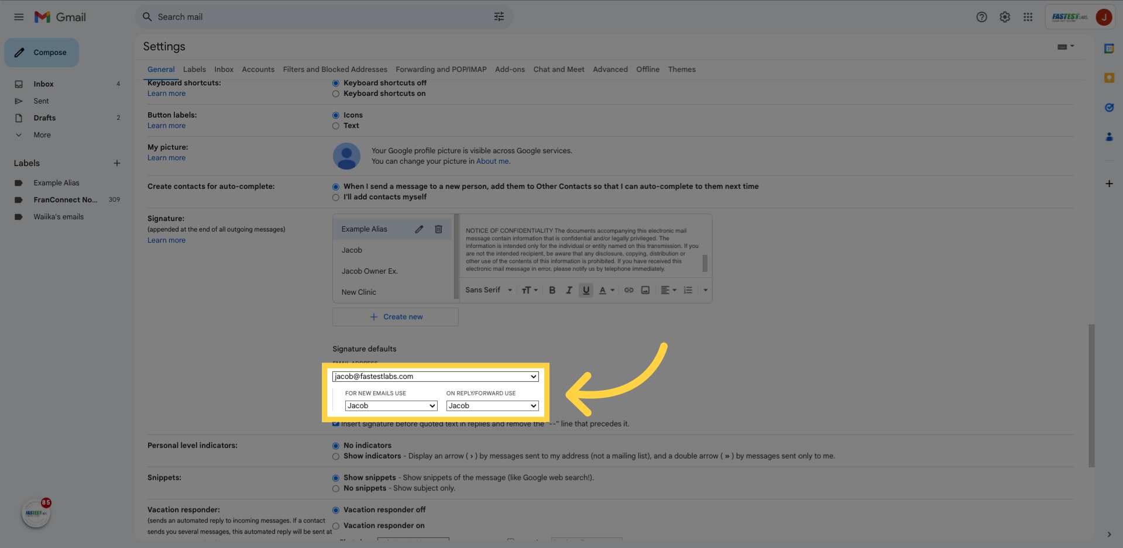Switch to Themes settings tab
1123x548 pixels.
click(x=682, y=69)
